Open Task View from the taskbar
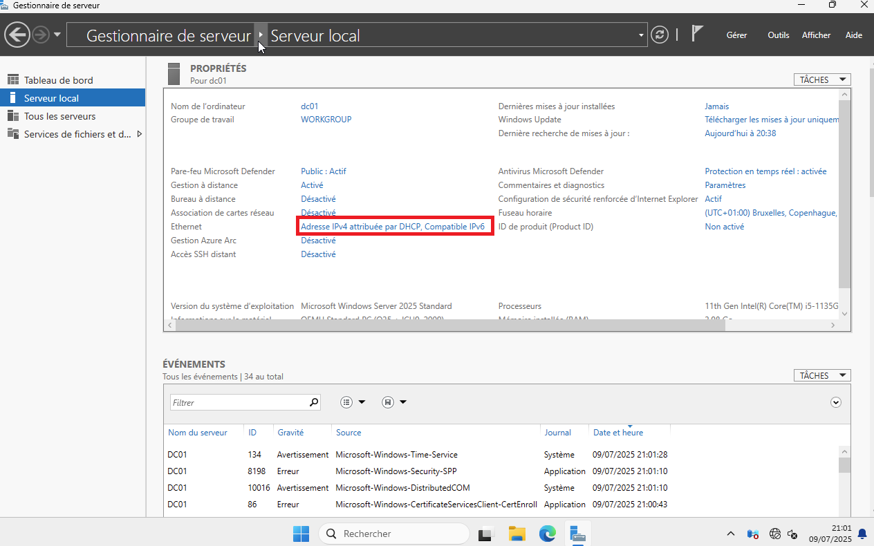Screen dimensions: 874x546 coord(486,534)
